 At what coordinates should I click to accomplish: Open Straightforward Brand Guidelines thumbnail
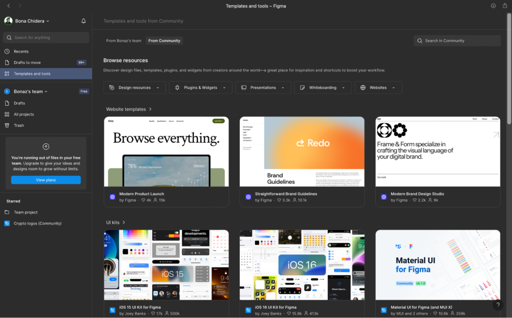tap(302, 152)
